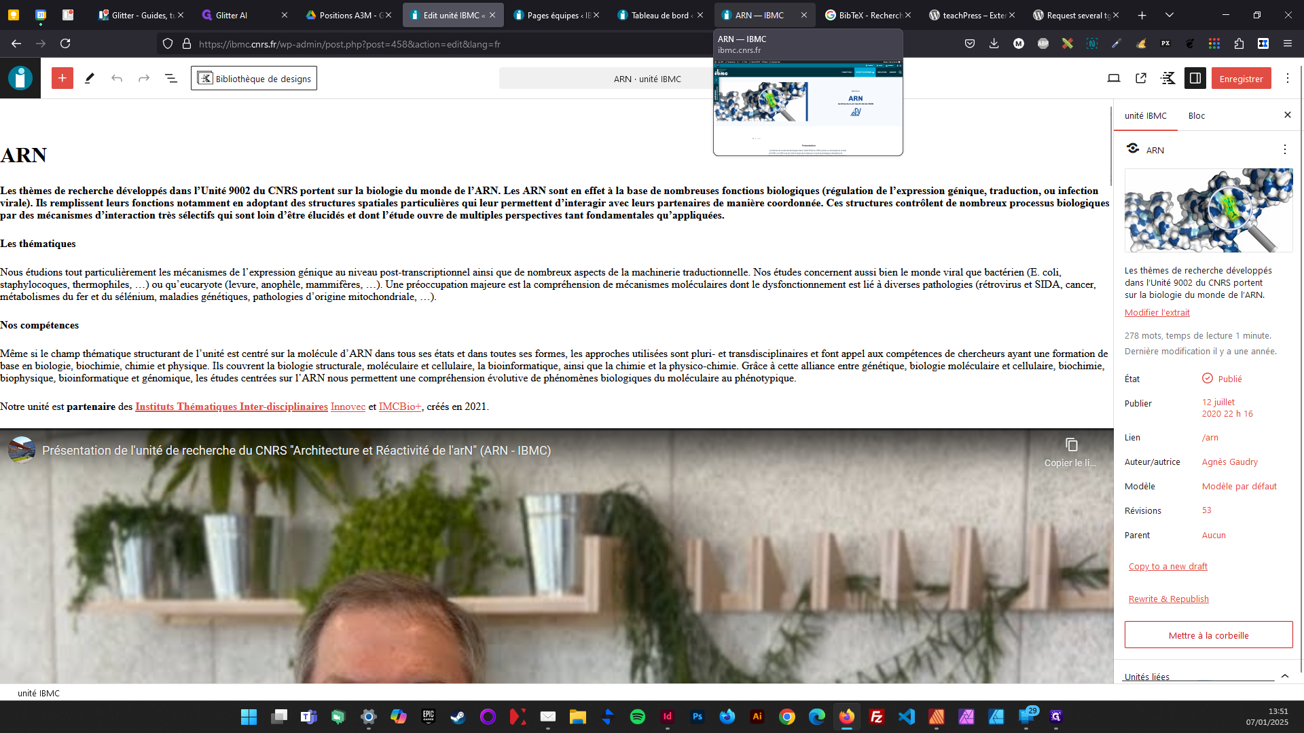The image size is (1304, 733).
Task: Open the Firefox hamburger application menu
Action: tap(1288, 43)
